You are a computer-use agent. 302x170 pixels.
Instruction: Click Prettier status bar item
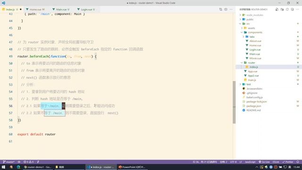(x=288, y=162)
